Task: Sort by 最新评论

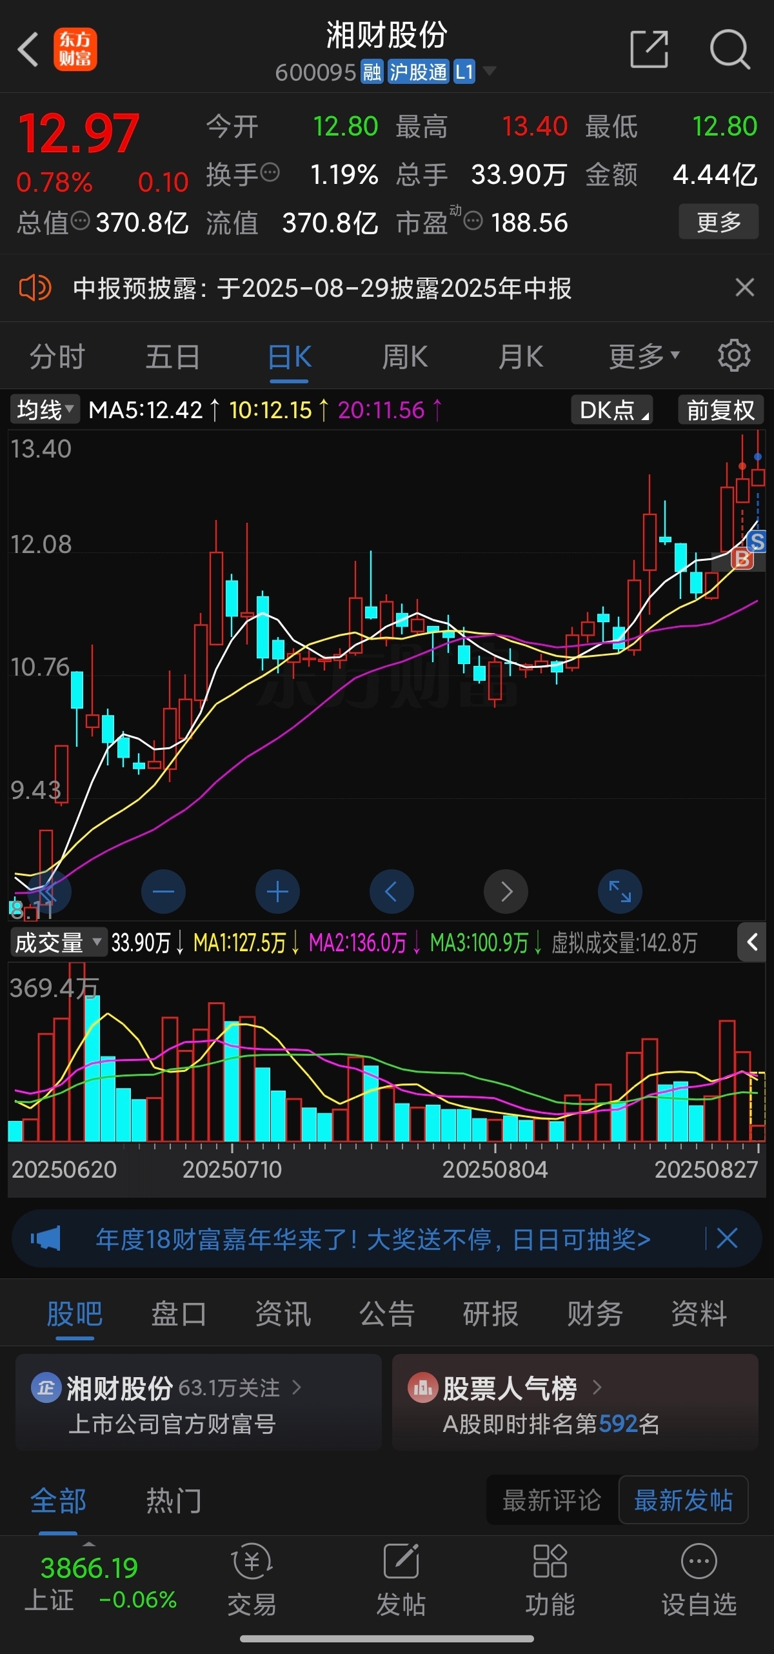Action: coord(552,1500)
